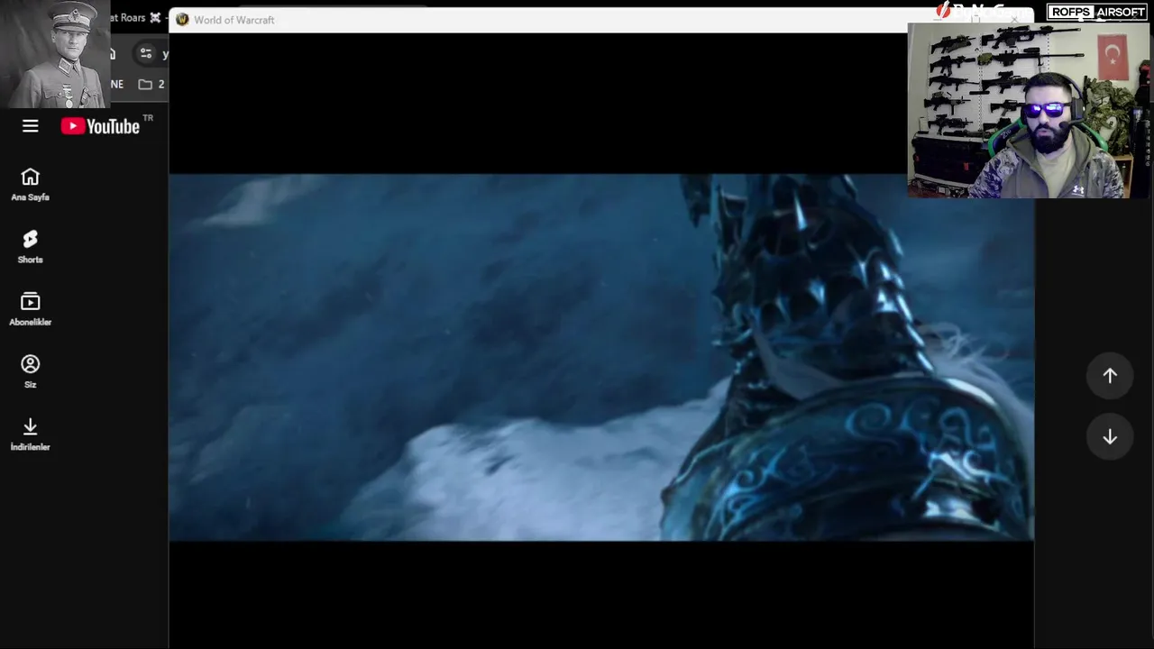Open the Siz profile page

(x=31, y=371)
